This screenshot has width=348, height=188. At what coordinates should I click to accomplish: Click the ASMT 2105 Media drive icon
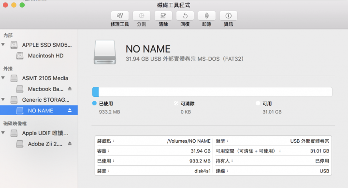14,78
